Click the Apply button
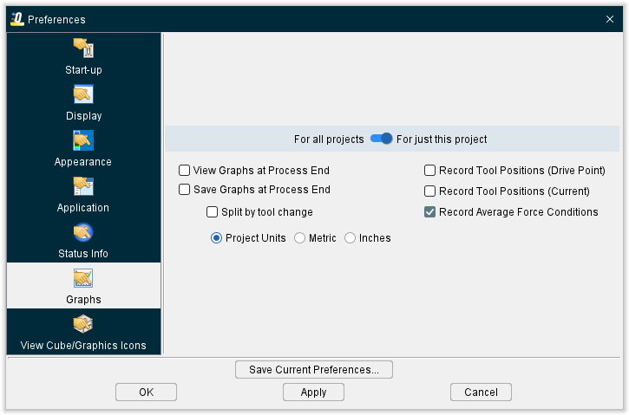629x415 pixels. click(x=313, y=392)
